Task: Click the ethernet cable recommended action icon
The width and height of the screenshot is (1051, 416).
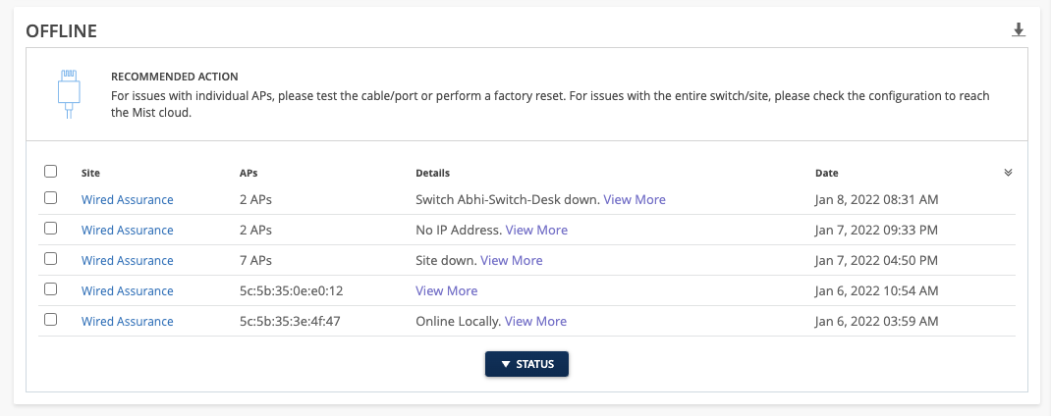Action: pos(68,94)
